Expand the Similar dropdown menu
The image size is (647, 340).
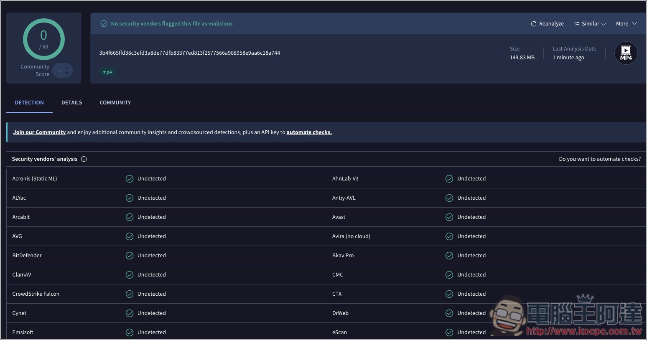(x=590, y=24)
